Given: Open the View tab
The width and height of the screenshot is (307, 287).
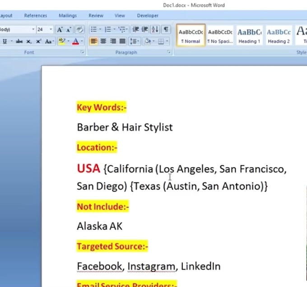Looking at the screenshot, I should click(x=120, y=15).
